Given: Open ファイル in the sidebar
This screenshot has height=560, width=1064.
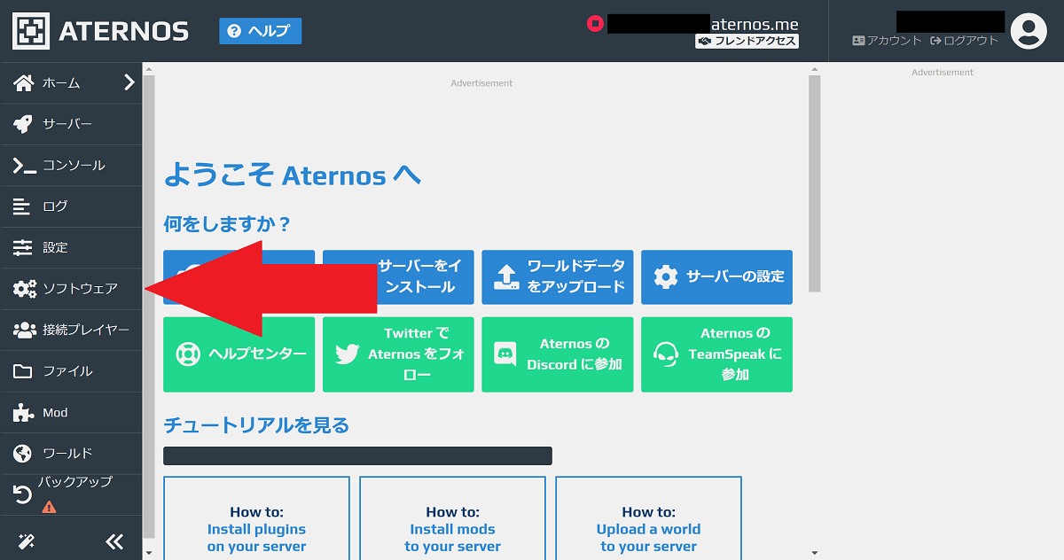Looking at the screenshot, I should point(71,371).
